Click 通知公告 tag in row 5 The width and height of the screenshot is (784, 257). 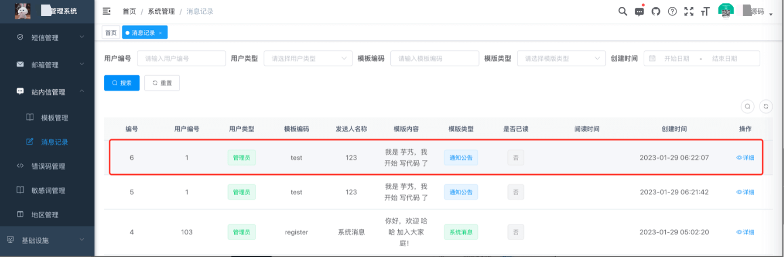(x=461, y=192)
